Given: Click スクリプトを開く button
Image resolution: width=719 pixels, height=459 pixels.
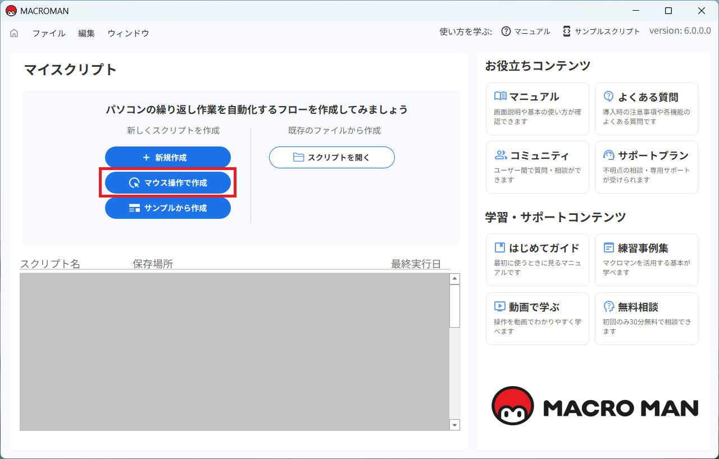Looking at the screenshot, I should pyautogui.click(x=332, y=158).
